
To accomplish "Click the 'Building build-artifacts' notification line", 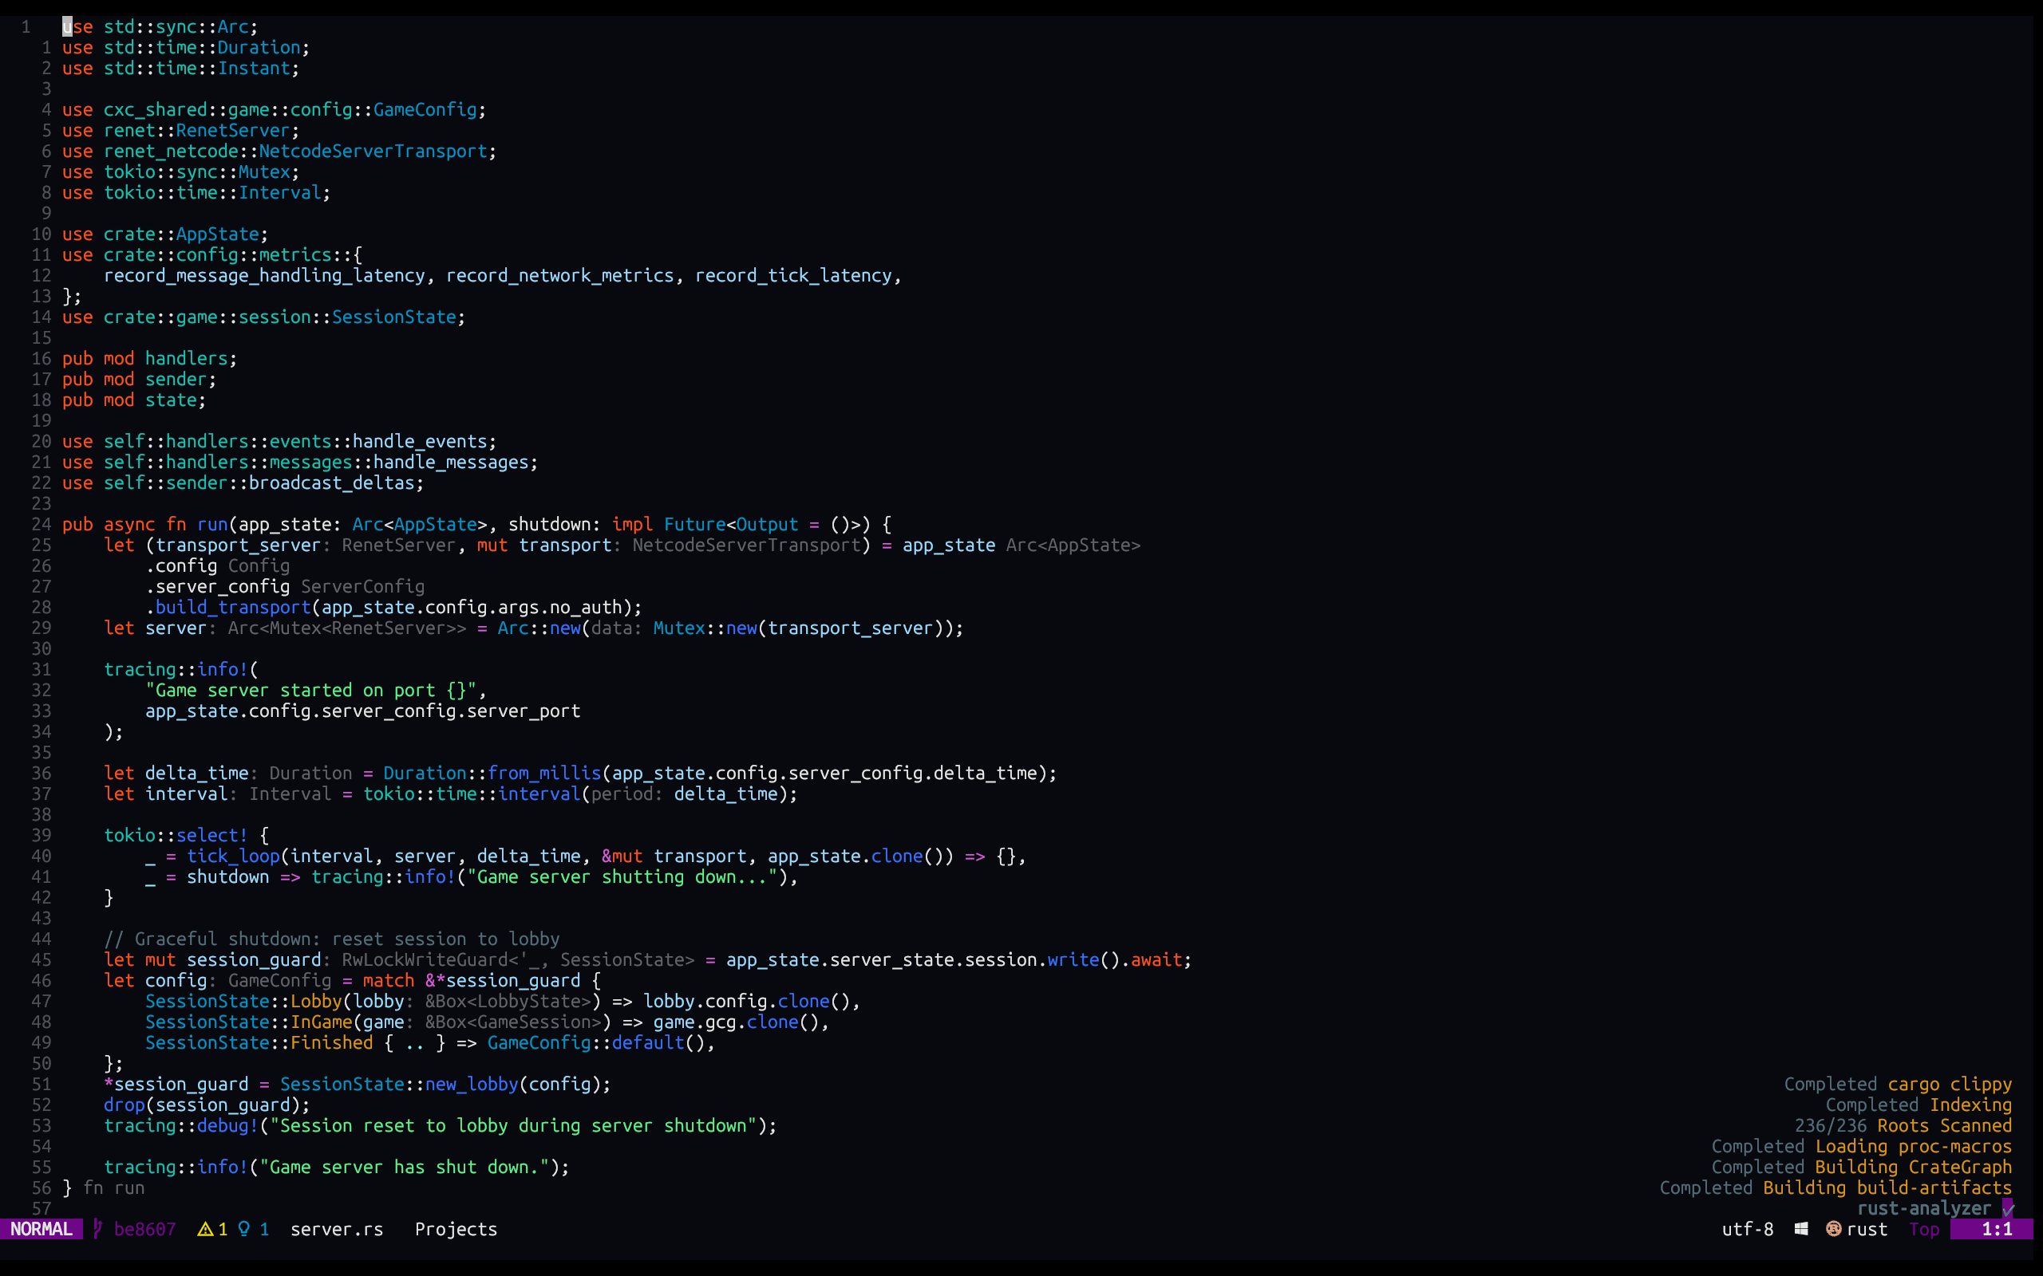I will 1836,1187.
